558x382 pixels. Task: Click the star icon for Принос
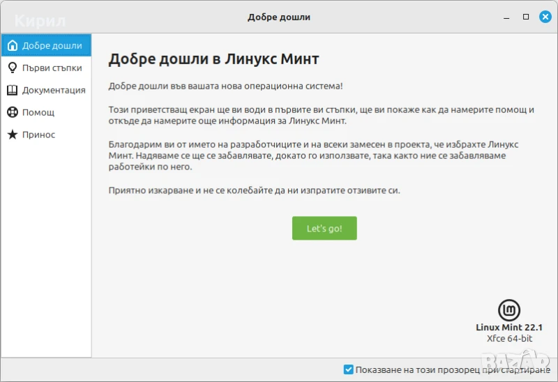[12, 135]
